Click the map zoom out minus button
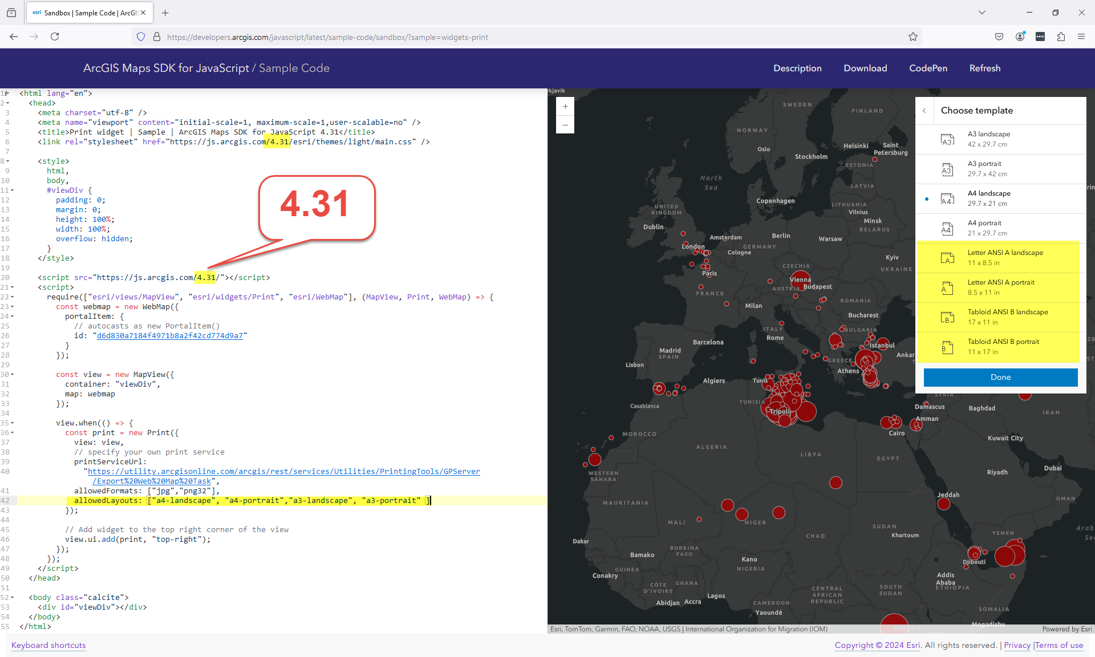Screen dimensions: 1095x657 pos(565,125)
